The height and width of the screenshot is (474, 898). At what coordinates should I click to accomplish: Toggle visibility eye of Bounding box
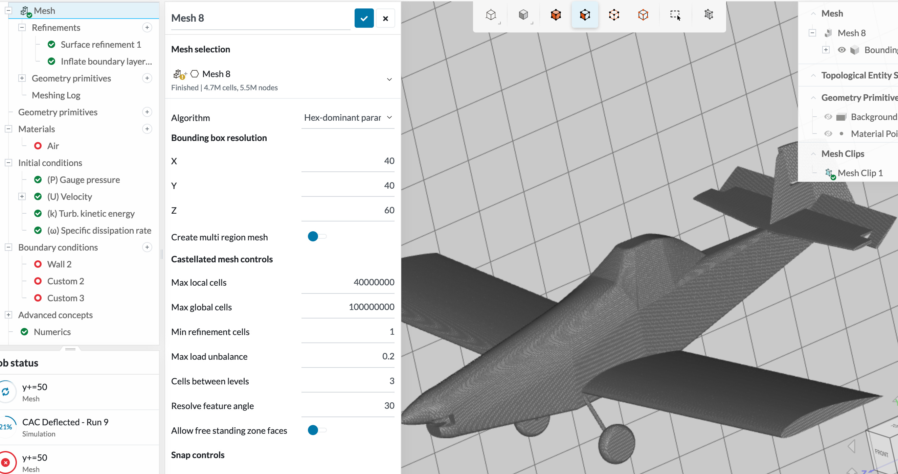coord(841,50)
